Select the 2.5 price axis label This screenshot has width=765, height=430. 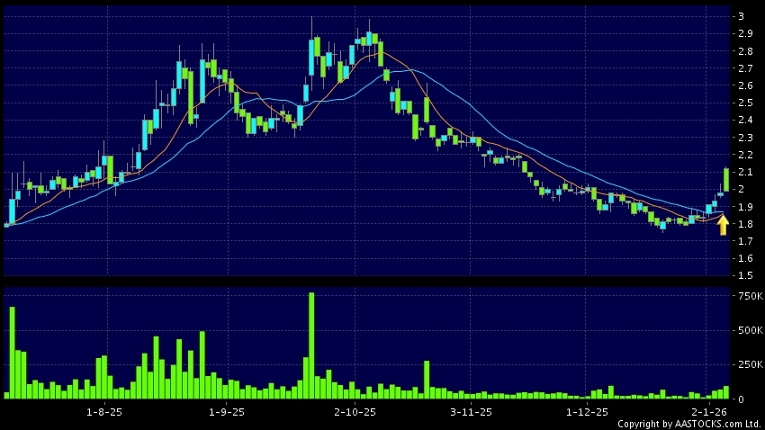(x=744, y=103)
